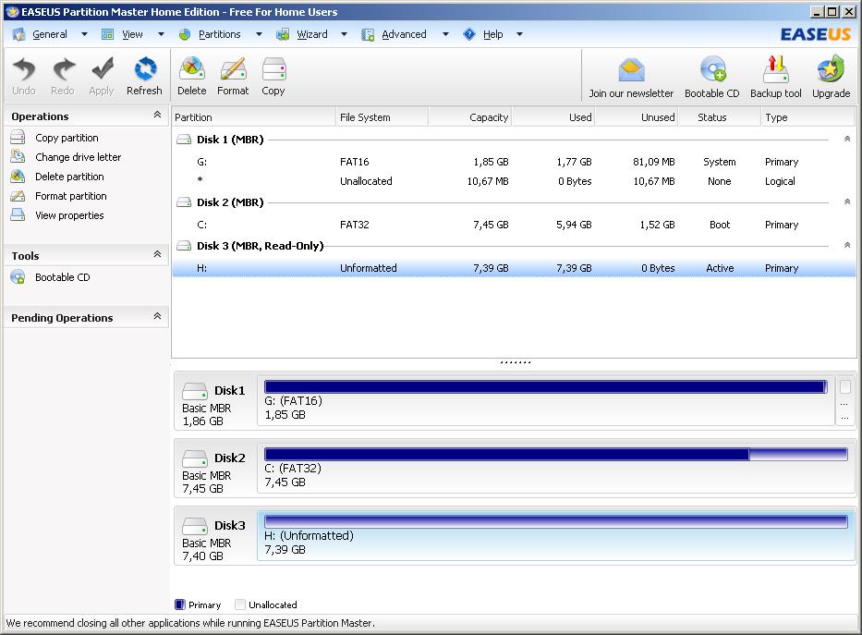
Task: Click the Upgrade icon
Action: tap(831, 69)
